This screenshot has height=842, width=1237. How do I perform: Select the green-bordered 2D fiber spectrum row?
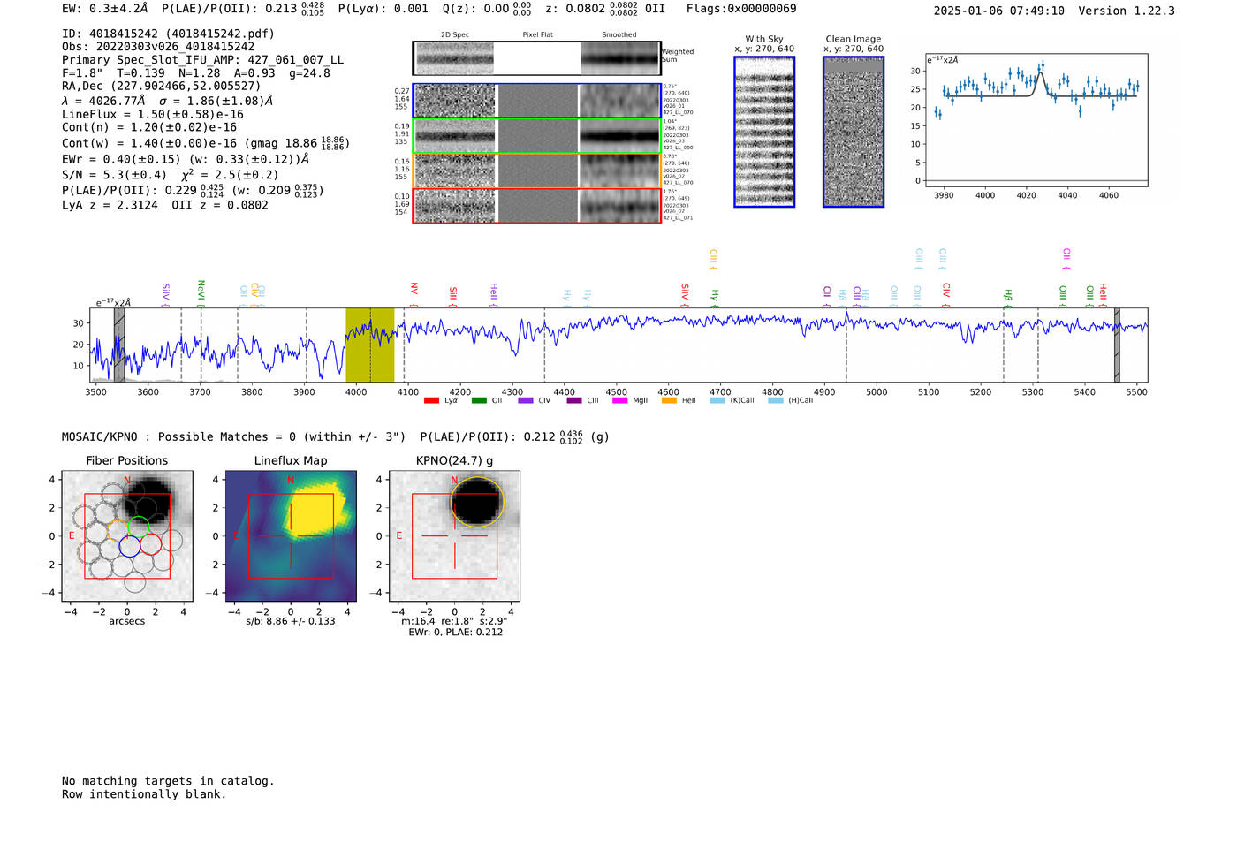click(536, 136)
